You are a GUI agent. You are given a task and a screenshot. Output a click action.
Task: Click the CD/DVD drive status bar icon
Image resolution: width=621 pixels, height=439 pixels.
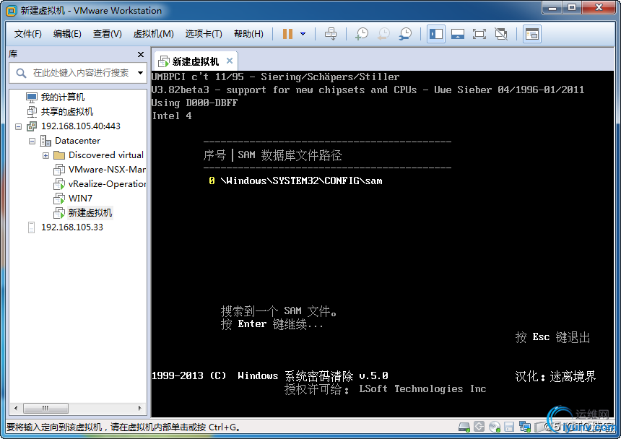click(494, 427)
